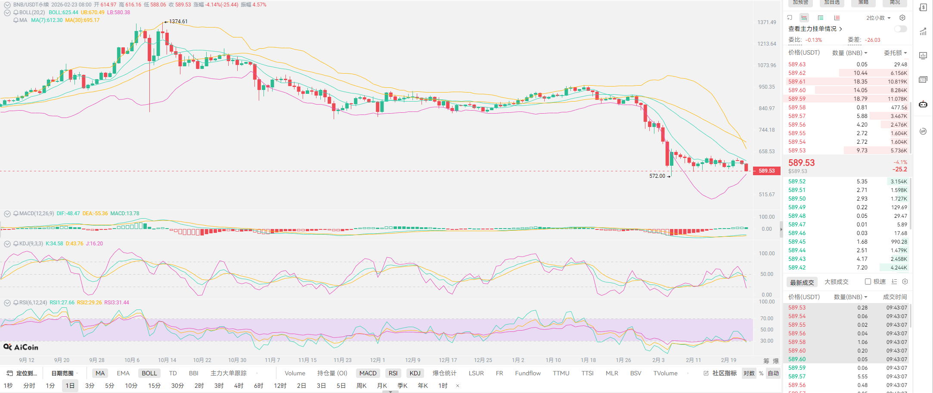Image resolution: width=933 pixels, height=393 pixels.
Task: Switch order book to buy-only view
Action: [821, 18]
